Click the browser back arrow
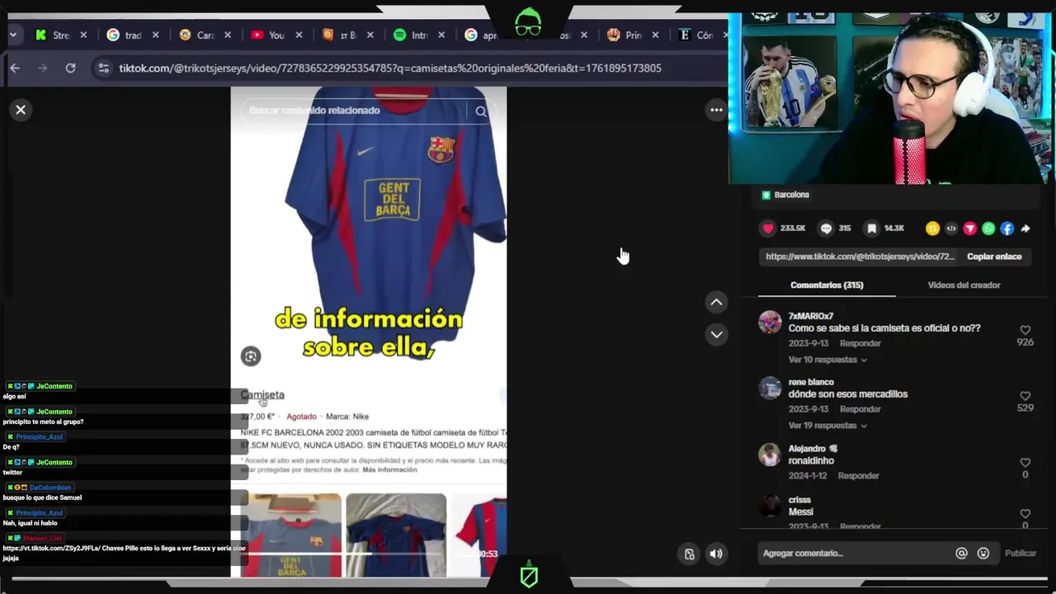The width and height of the screenshot is (1056, 594). point(15,68)
